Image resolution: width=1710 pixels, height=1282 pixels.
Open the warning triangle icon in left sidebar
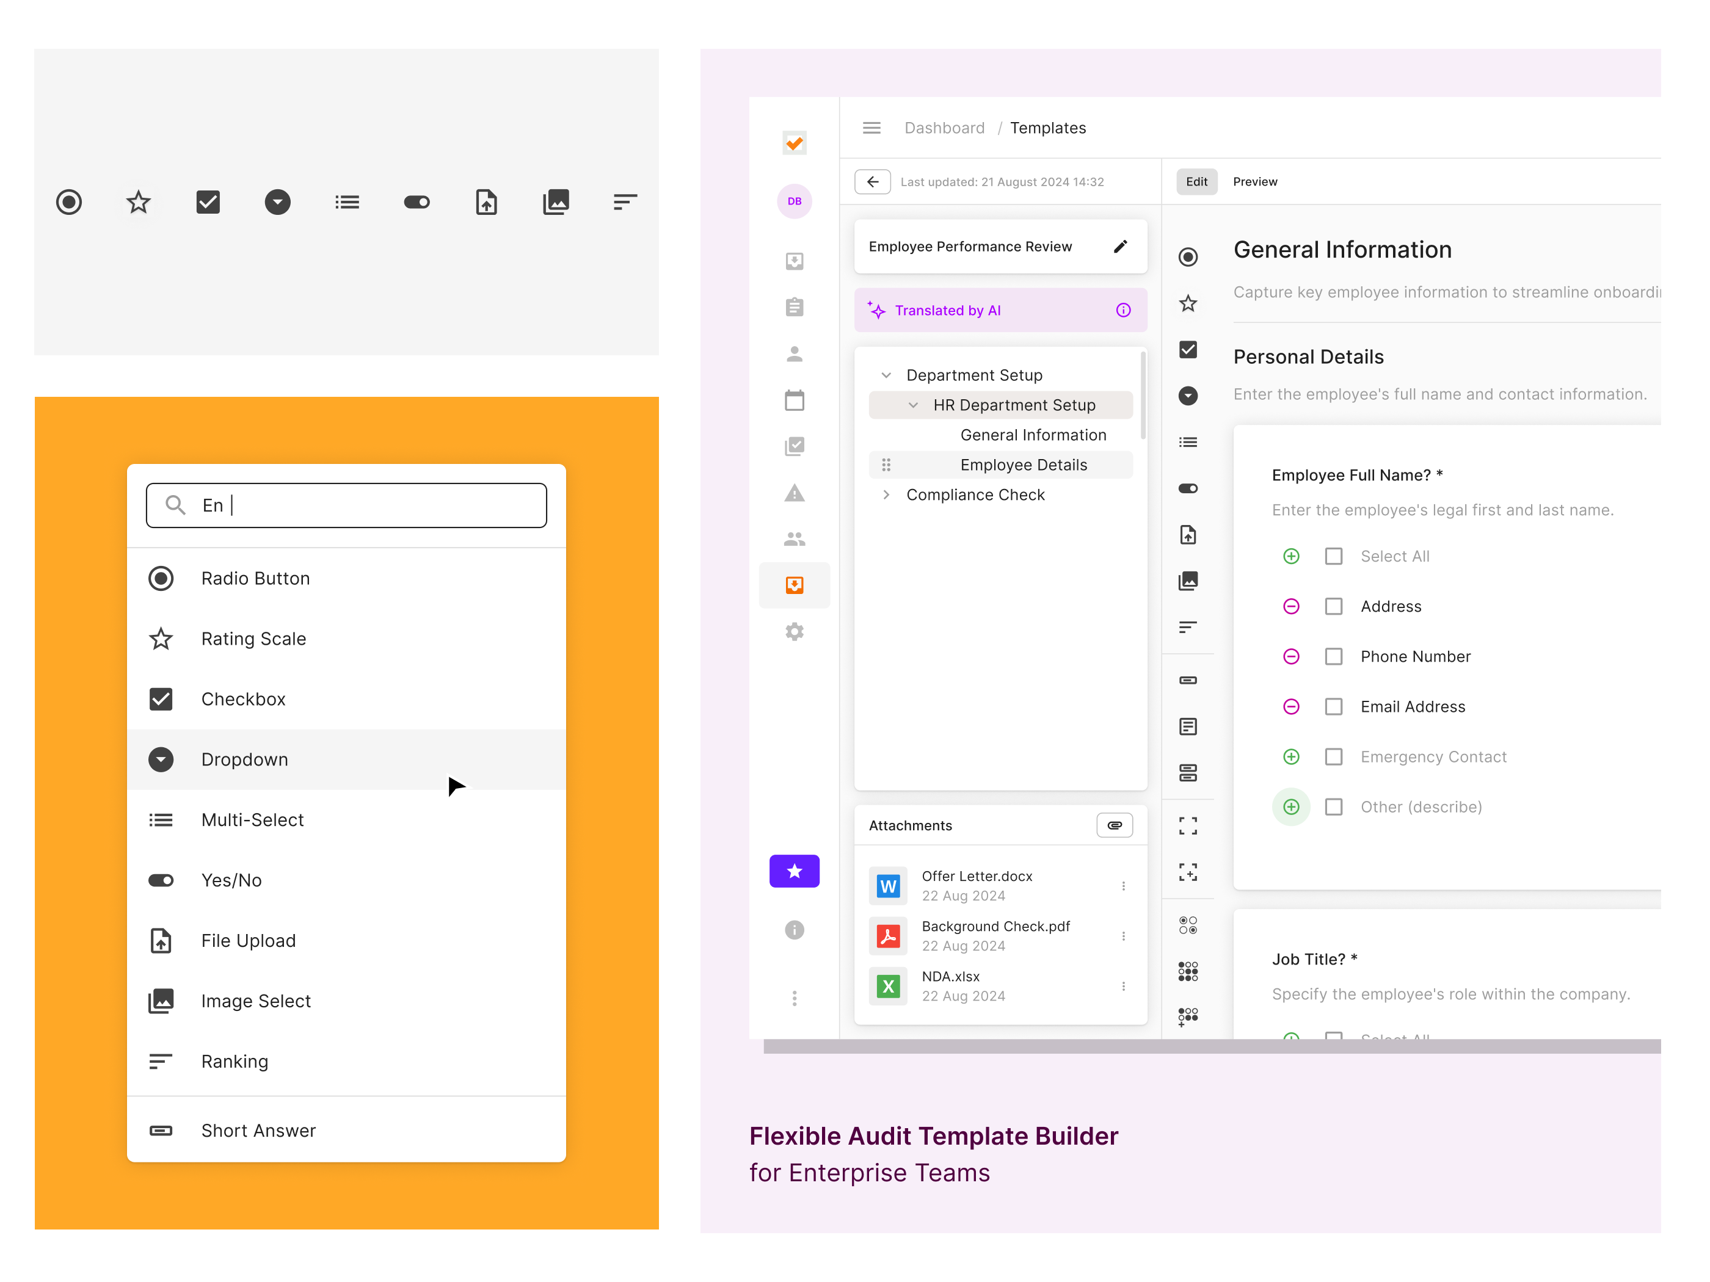click(794, 493)
